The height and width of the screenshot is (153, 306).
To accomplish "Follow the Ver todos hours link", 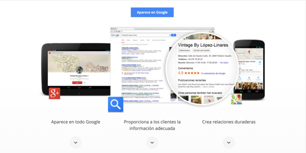I will tap(224, 63).
